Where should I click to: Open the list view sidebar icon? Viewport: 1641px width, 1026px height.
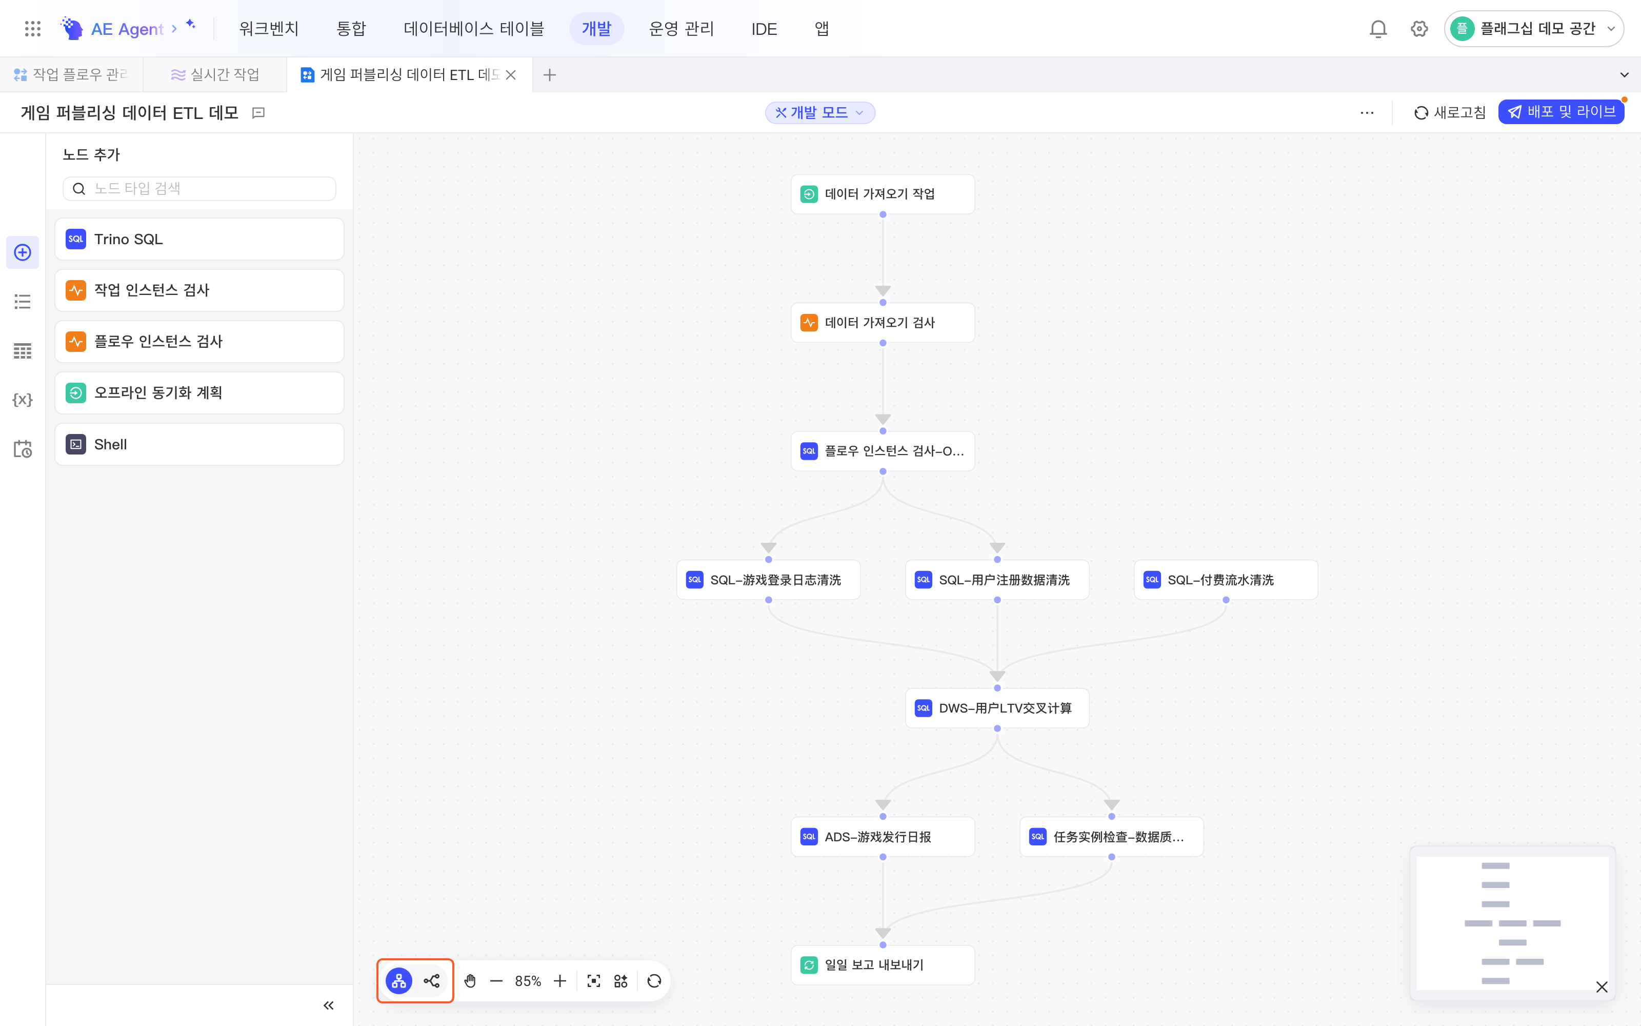point(23,301)
